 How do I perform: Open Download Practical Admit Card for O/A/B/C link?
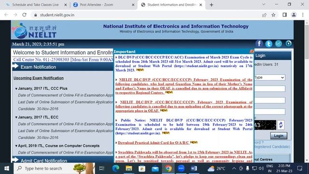154,143
